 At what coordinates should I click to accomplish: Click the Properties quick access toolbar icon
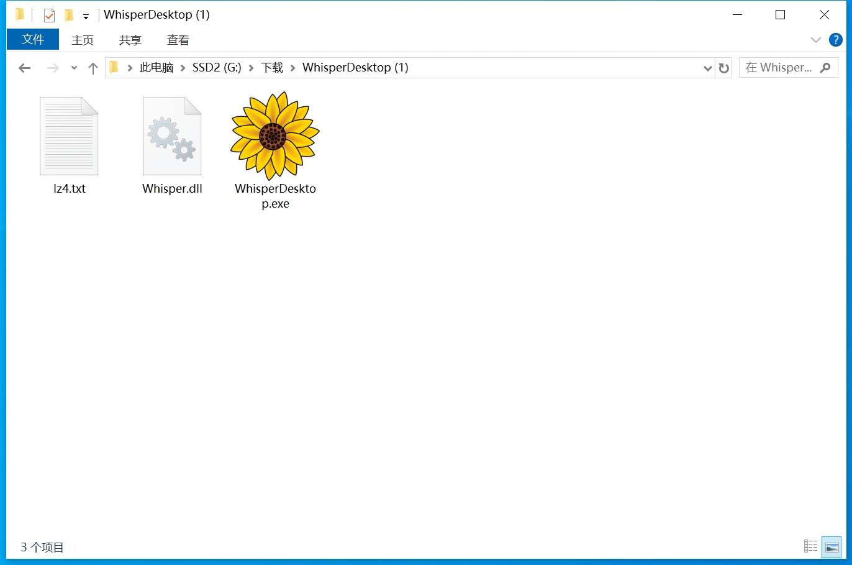pyautogui.click(x=50, y=15)
